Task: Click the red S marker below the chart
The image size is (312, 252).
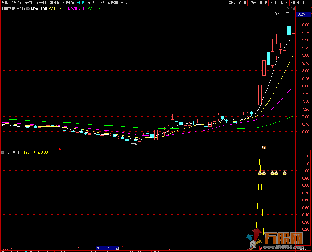Action: point(60,148)
